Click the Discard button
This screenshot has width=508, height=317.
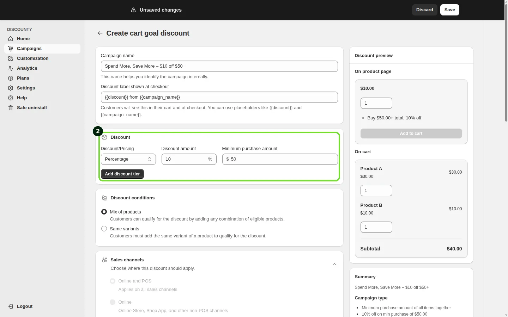425,10
